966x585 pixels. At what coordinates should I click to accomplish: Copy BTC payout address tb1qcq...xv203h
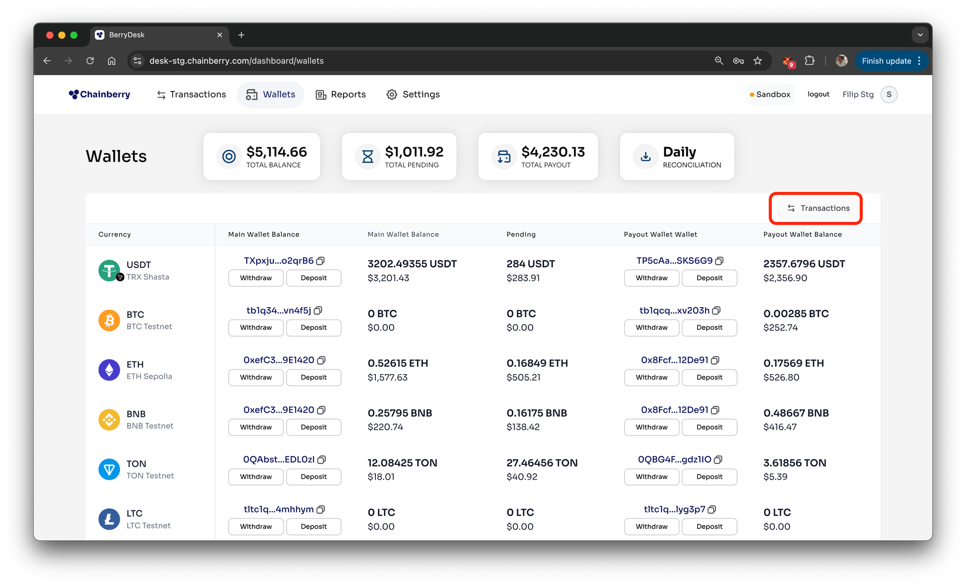click(716, 310)
